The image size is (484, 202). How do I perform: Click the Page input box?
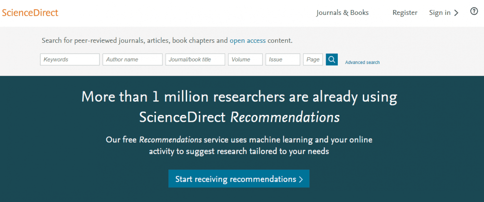coord(313,60)
